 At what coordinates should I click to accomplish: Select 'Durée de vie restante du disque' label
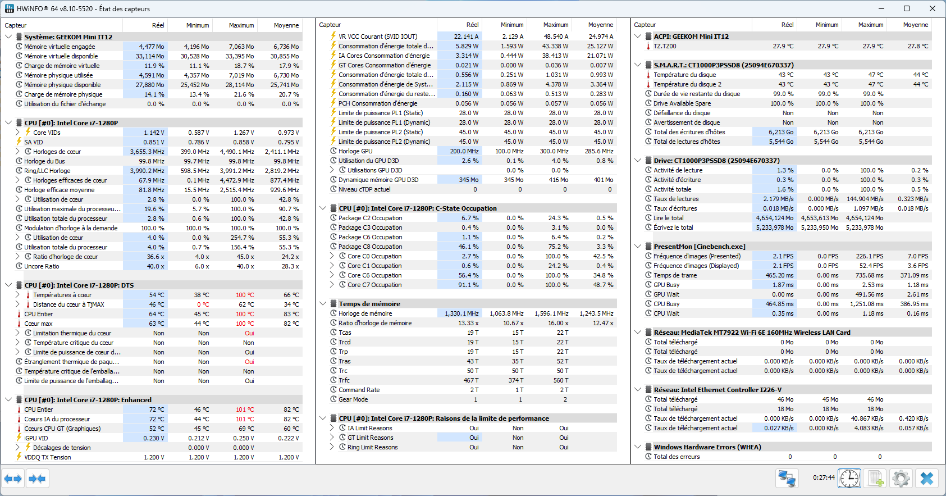(x=697, y=94)
